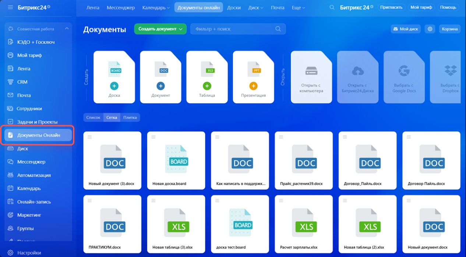The width and height of the screenshot is (466, 257).
Task: Click the plus icon on the Доска create card
Action: tap(114, 86)
